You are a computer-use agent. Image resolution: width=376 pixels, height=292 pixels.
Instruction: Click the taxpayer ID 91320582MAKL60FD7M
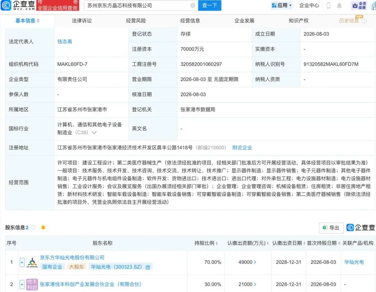click(x=331, y=64)
